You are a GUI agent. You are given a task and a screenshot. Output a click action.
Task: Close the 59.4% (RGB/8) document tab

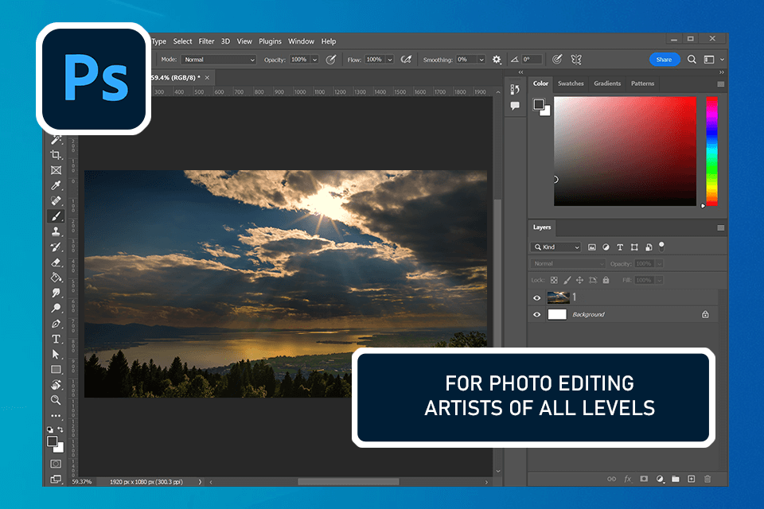coord(207,77)
